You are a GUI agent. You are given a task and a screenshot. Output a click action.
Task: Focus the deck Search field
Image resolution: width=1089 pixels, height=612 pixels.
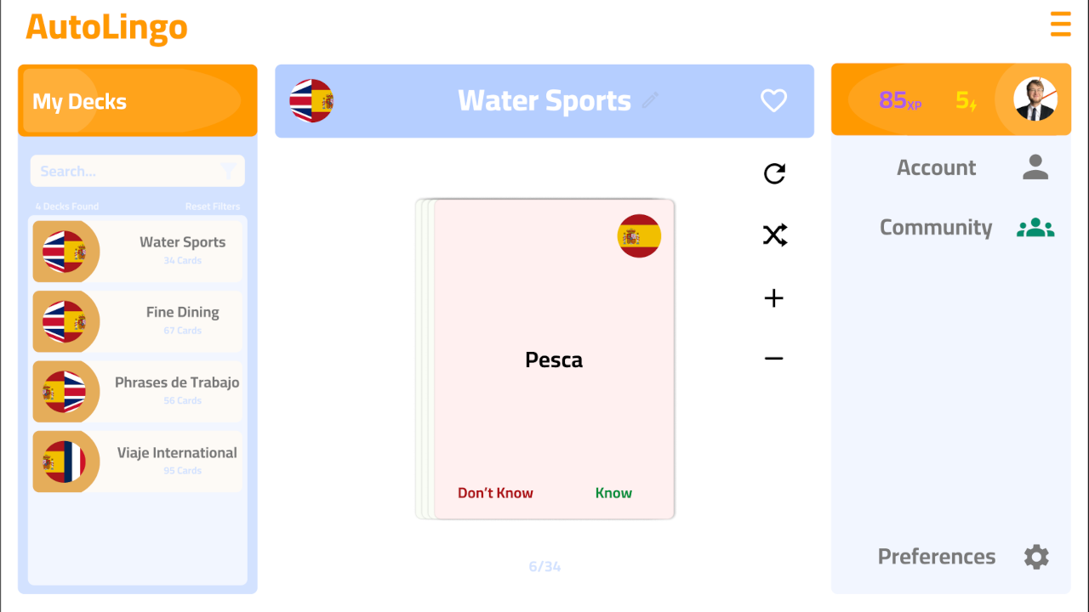pos(128,171)
